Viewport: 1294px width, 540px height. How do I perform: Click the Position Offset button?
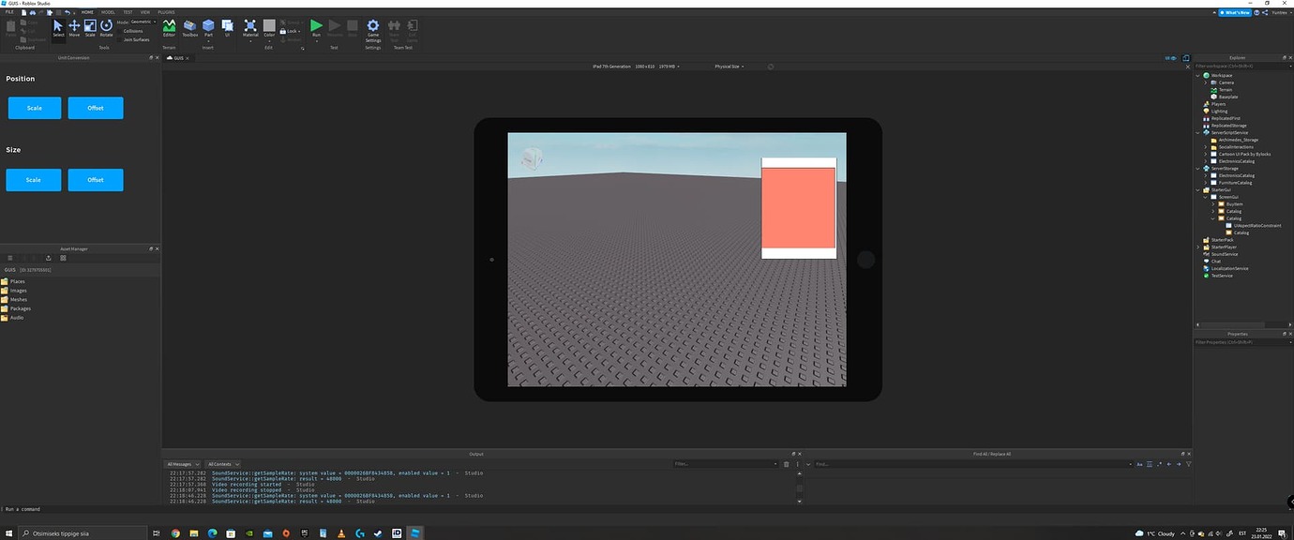[x=96, y=108]
